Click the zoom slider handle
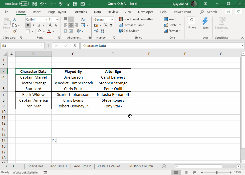 pyautogui.click(x=217, y=172)
